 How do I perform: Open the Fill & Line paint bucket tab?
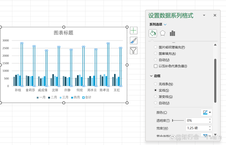153,33
